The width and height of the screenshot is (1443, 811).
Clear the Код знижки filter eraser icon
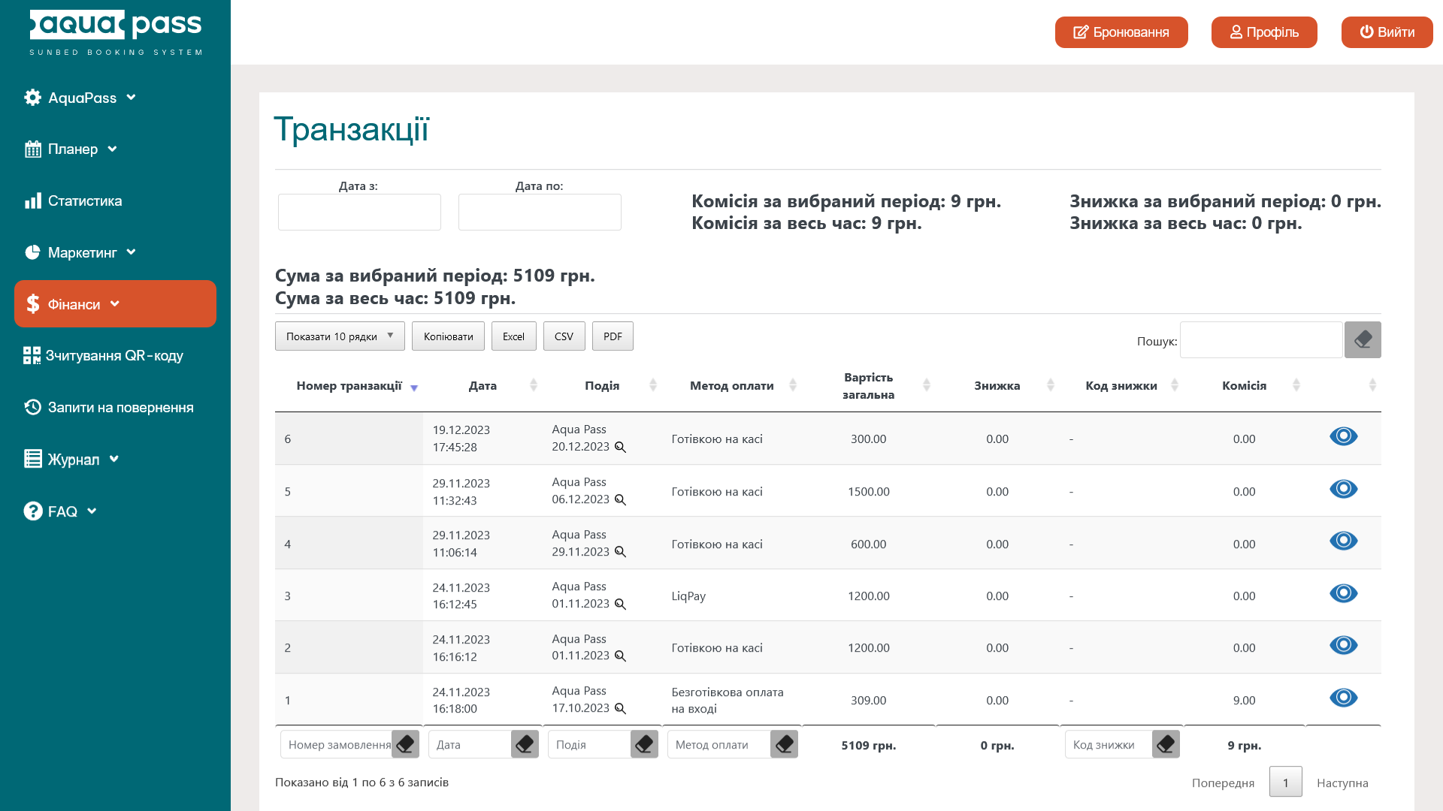point(1166,744)
